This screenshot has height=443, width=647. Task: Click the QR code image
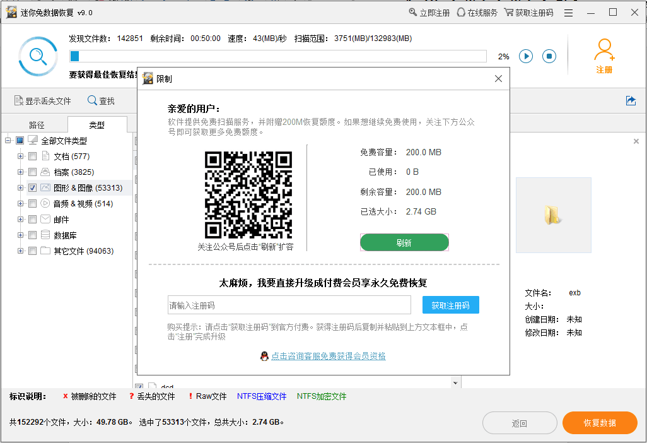pos(248,195)
